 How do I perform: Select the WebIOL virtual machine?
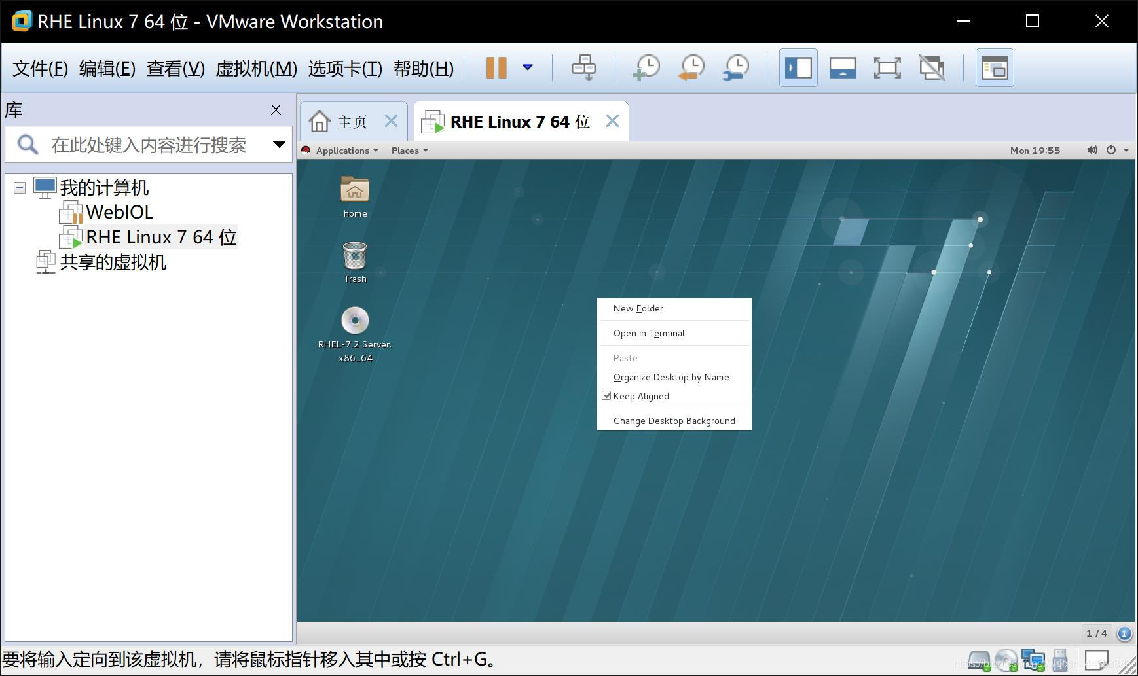pyautogui.click(x=119, y=212)
